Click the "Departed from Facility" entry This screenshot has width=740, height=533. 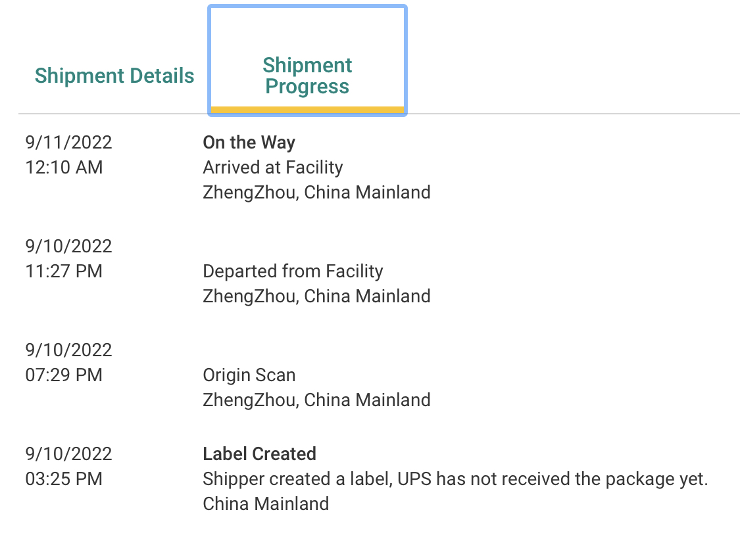293,271
